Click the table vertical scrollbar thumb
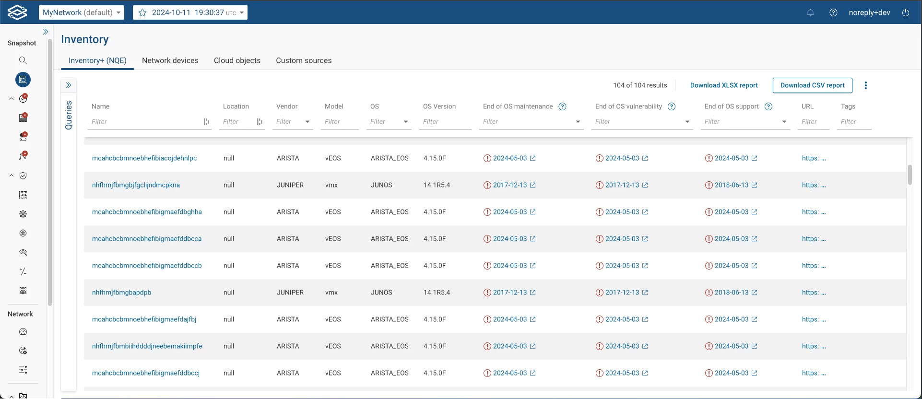922x399 pixels. pyautogui.click(x=910, y=175)
